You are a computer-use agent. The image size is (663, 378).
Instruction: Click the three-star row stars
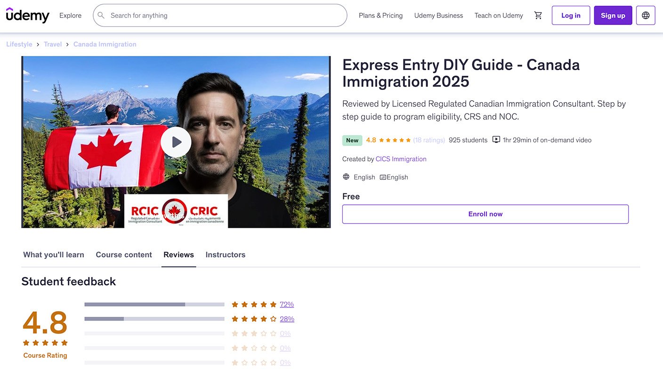coord(254,334)
